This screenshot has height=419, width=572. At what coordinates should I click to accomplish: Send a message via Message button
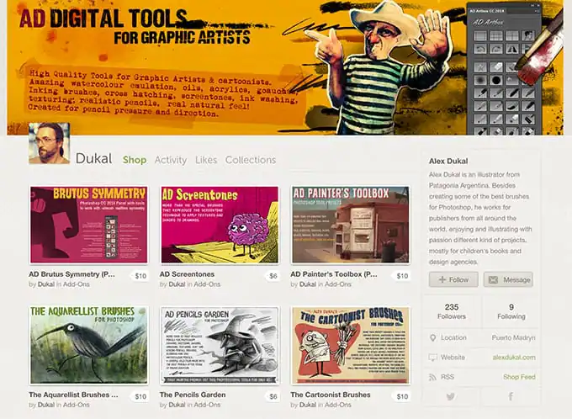pos(508,279)
